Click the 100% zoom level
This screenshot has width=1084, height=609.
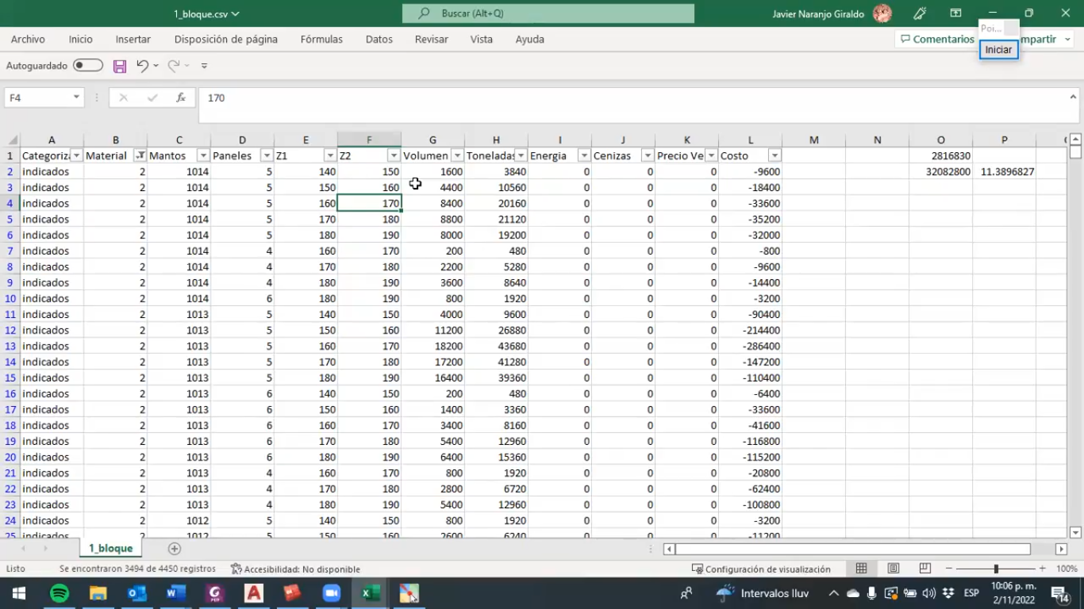(1067, 569)
